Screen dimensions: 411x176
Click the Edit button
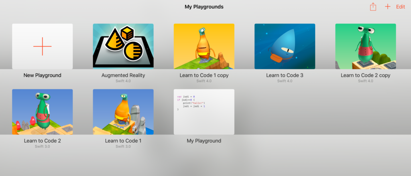[400, 7]
